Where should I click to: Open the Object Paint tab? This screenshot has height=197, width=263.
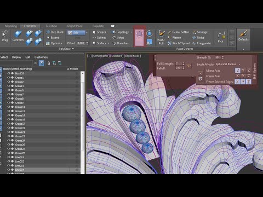(x=75, y=26)
